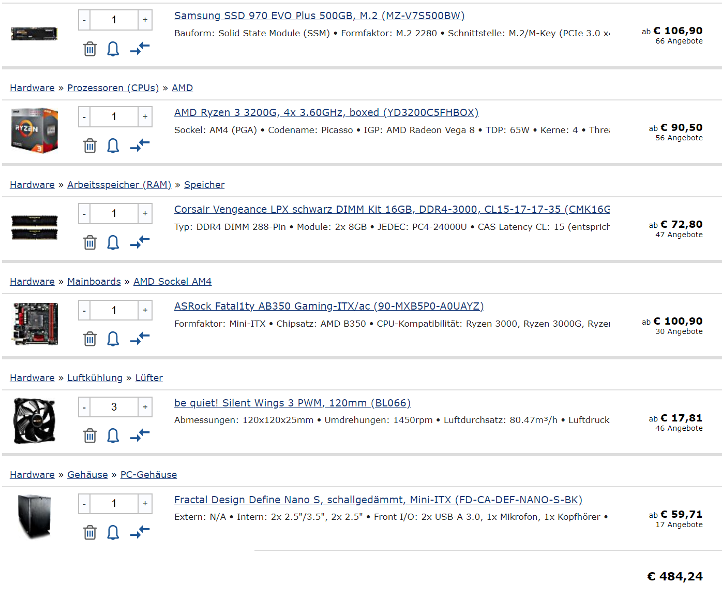Increase quantity of be quiet! Silent Wings fan
The height and width of the screenshot is (597, 722).
[145, 407]
